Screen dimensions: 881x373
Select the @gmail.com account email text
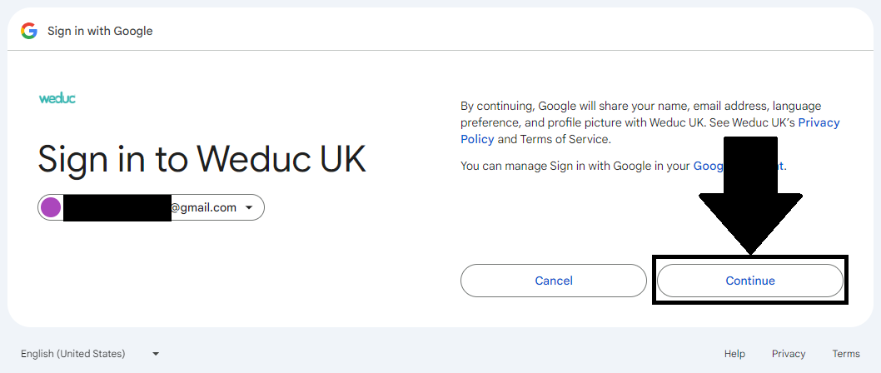coord(204,207)
